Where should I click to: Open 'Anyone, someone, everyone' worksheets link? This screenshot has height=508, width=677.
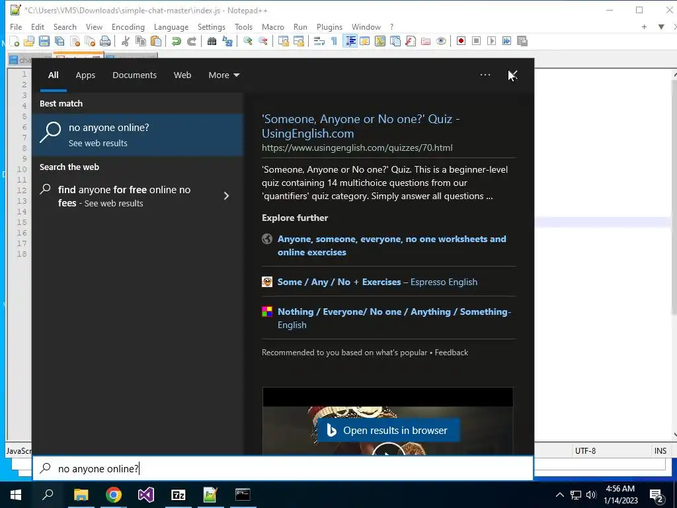[391, 245]
